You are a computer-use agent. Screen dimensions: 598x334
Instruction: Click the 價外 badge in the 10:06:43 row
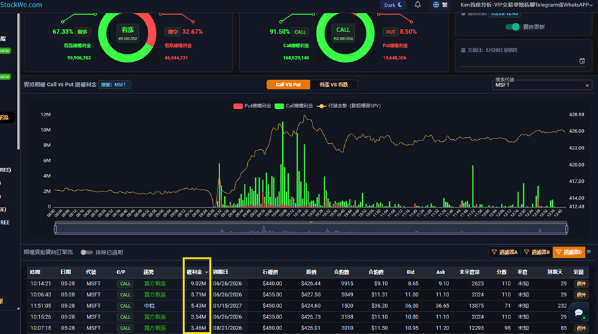[x=581, y=295]
